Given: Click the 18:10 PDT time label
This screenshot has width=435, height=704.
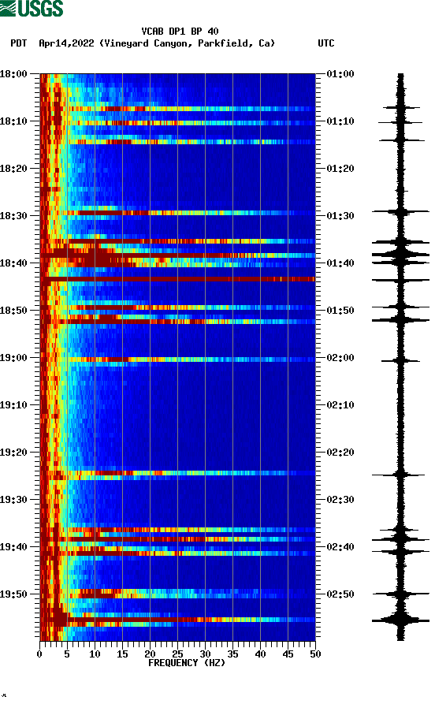Looking at the screenshot, I should coord(13,121).
